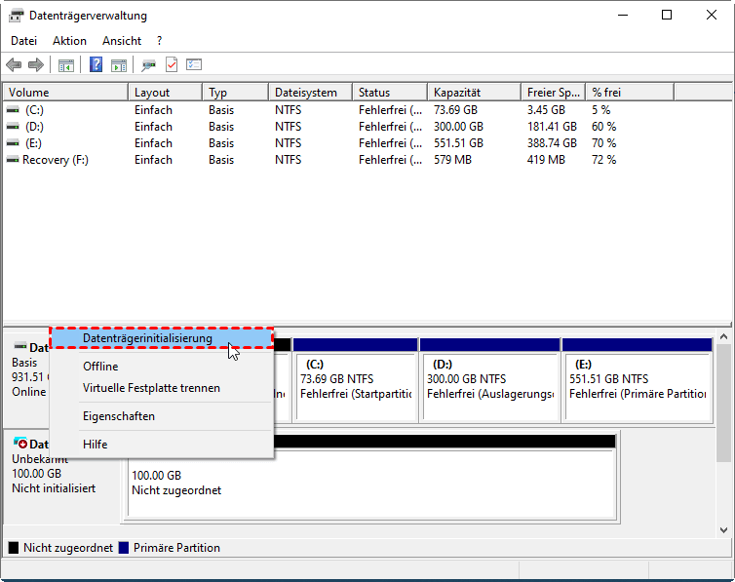Viewport: 735px width, 582px height.
Task: Click the Nicht zugeordnet legend label
Action: pos(68,548)
